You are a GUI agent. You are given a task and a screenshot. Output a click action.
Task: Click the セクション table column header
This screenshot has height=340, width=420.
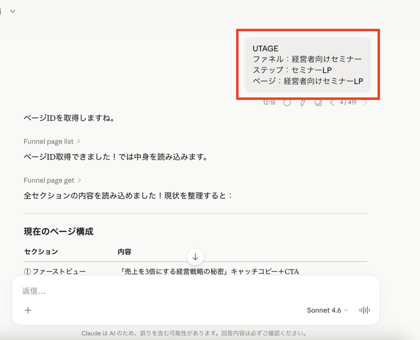(x=41, y=252)
